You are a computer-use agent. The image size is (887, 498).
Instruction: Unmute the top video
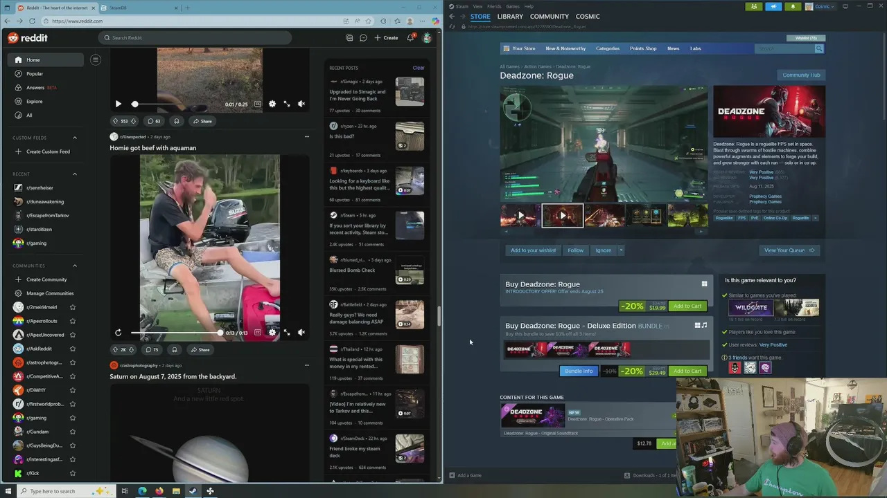301,104
